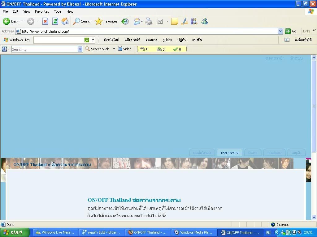Viewport: 317px width, 237px height.
Task: Click the Stop loading icon
Action: (45, 21)
